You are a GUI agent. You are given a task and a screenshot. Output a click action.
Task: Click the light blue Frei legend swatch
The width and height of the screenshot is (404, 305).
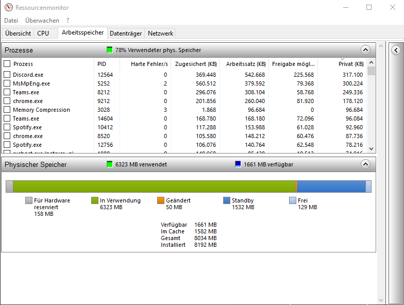(293, 200)
